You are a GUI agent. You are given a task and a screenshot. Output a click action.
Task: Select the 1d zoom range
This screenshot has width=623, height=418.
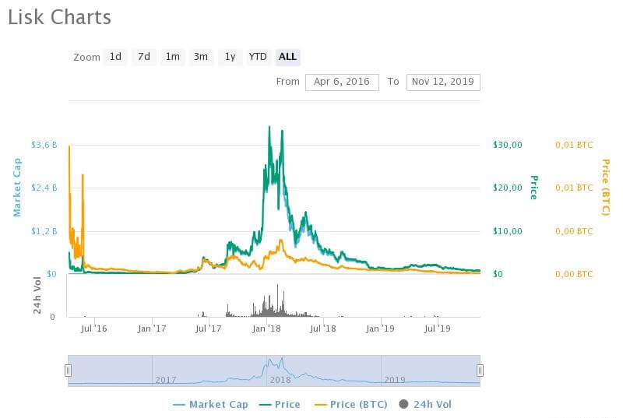(115, 57)
